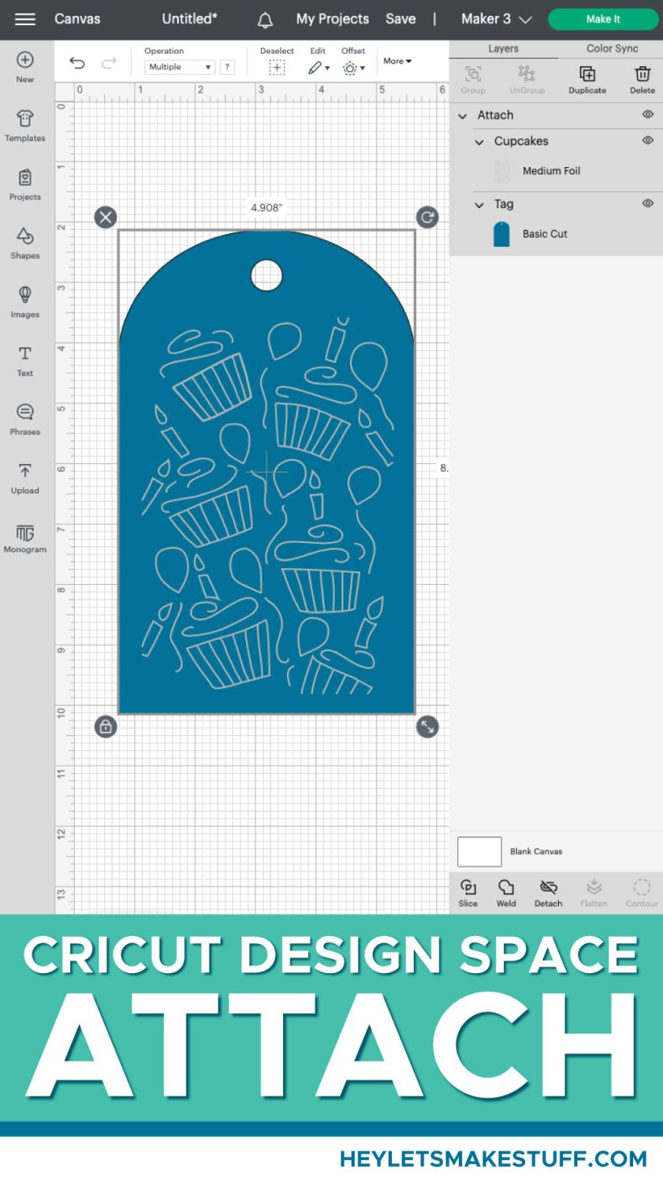Click the Canvas title

(x=77, y=19)
